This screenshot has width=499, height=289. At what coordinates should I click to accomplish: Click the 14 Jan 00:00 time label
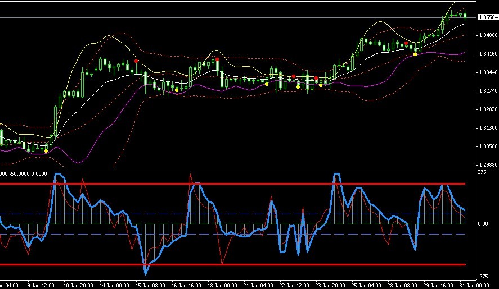tap(114, 285)
